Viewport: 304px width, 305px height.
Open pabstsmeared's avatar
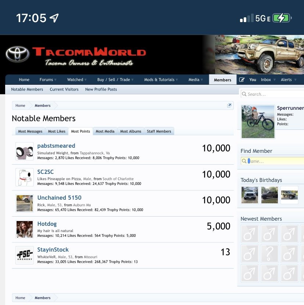(x=25, y=151)
